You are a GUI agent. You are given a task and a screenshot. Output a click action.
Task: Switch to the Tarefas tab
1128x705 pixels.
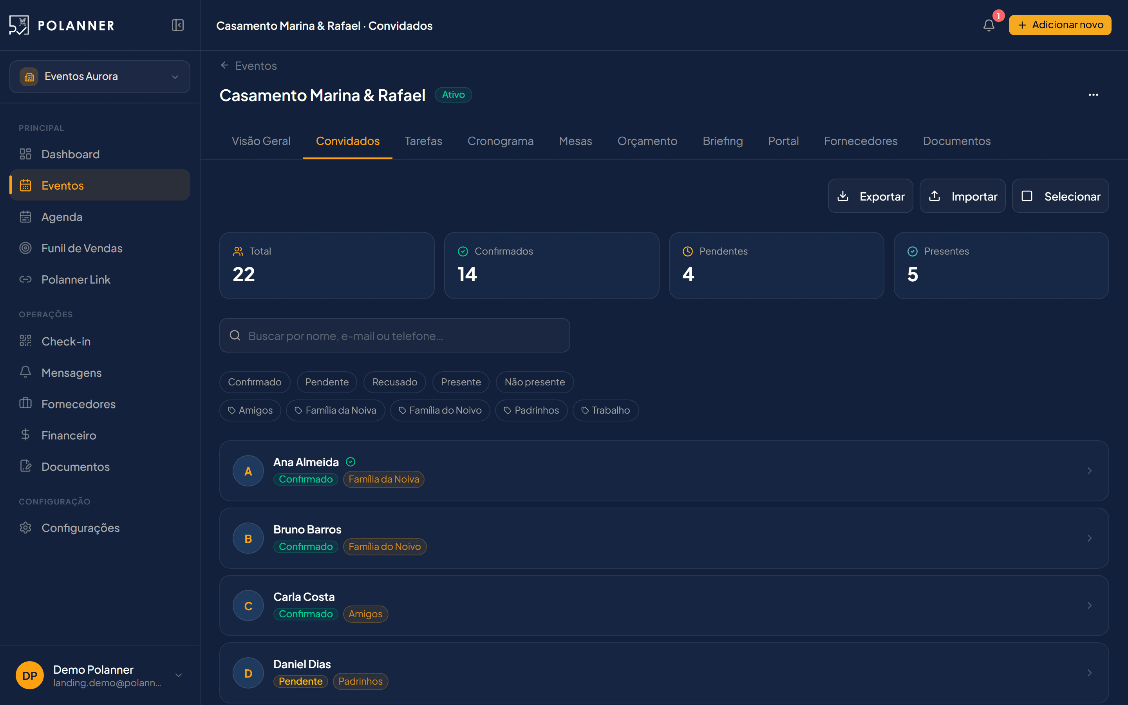pyautogui.click(x=423, y=141)
